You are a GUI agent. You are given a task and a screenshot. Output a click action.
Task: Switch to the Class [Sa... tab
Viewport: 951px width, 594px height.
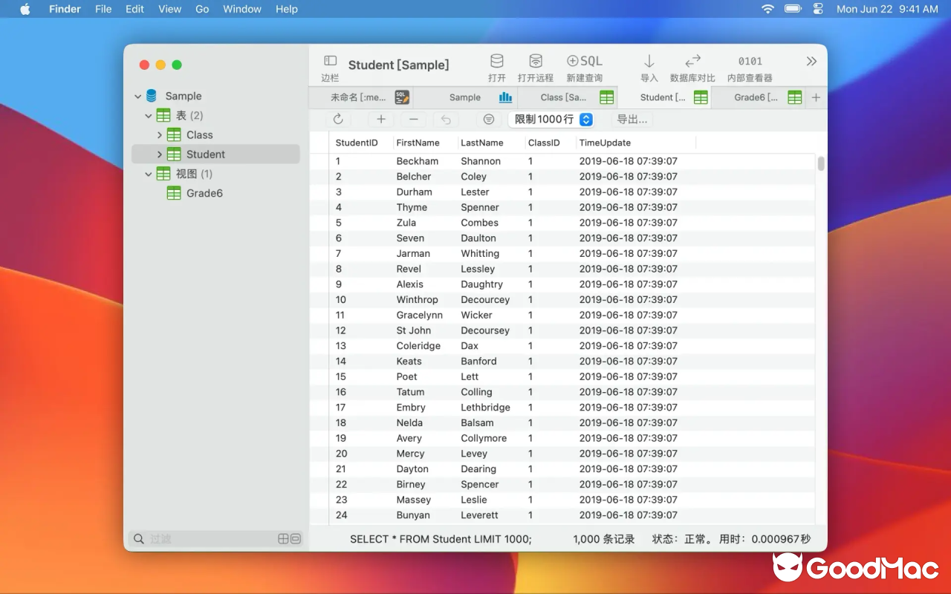pos(568,97)
